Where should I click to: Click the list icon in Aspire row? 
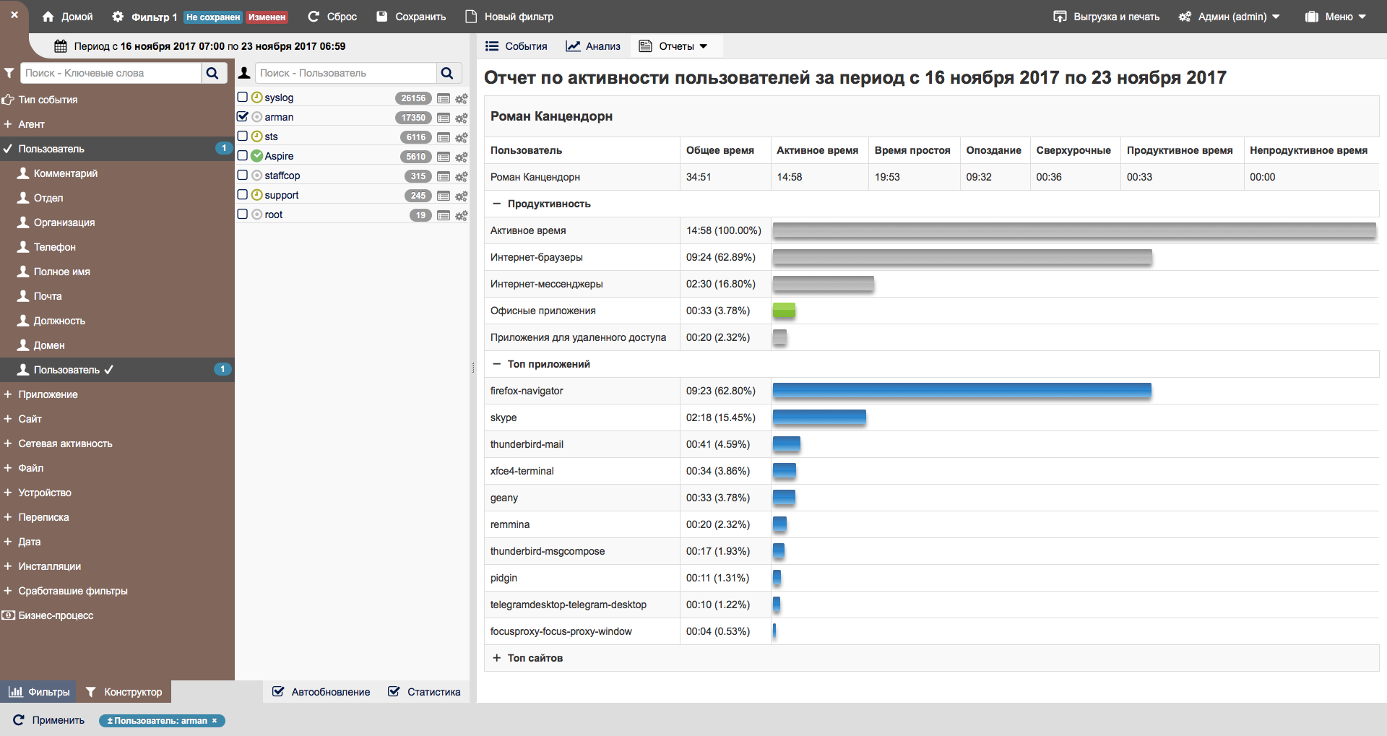(444, 157)
